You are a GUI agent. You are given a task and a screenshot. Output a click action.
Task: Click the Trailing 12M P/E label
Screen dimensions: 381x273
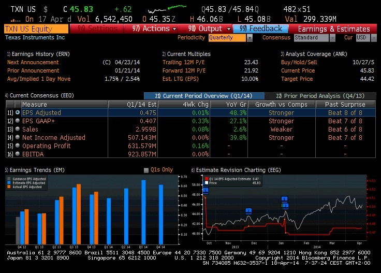click(x=183, y=62)
